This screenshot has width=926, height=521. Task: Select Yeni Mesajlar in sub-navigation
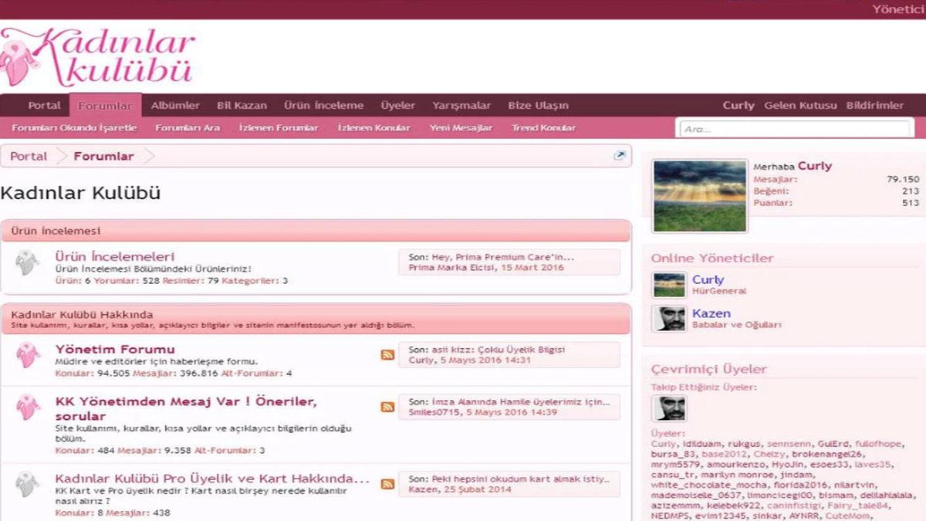point(461,128)
